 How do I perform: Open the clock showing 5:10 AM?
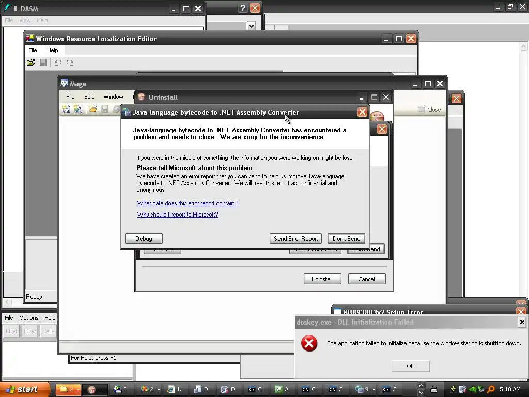click(510, 389)
